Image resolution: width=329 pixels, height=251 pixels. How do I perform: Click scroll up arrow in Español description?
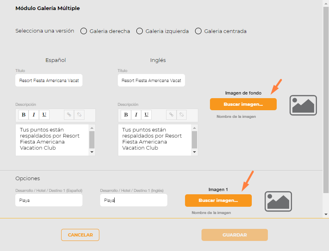point(92,128)
